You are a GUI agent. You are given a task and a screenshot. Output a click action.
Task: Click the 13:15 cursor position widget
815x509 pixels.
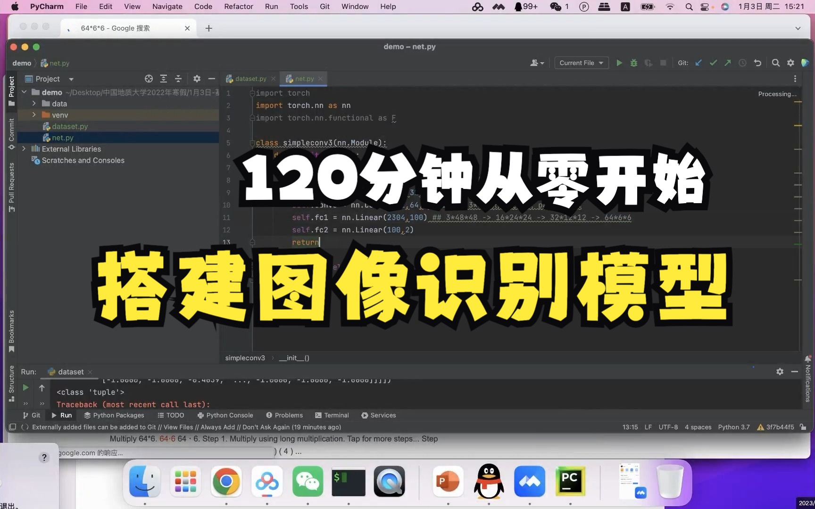[x=630, y=427]
